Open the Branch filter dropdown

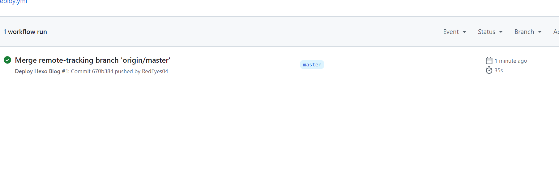coord(524,32)
